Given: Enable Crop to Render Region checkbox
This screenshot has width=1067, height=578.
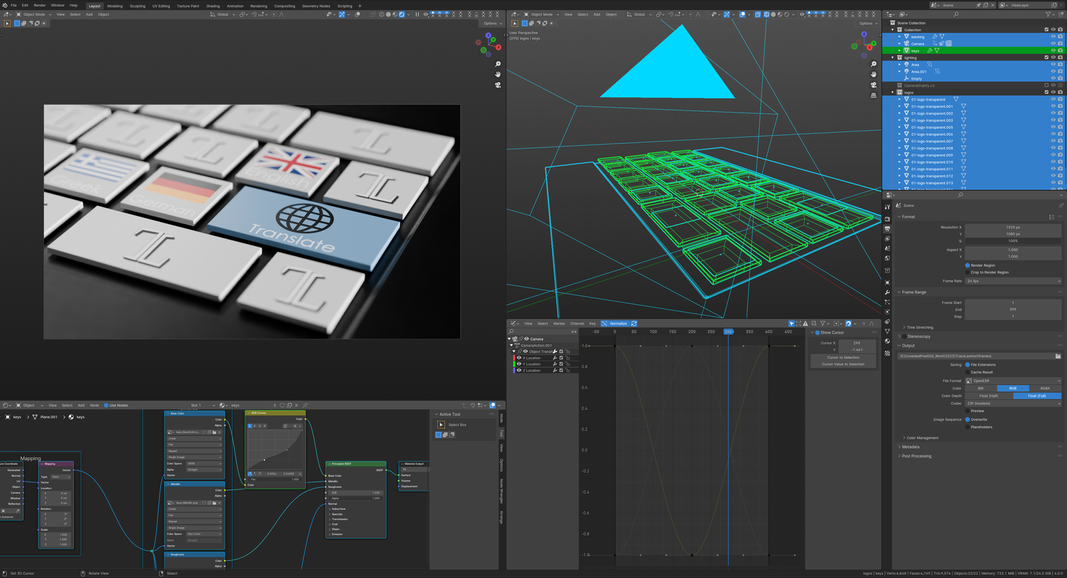Looking at the screenshot, I should [968, 272].
